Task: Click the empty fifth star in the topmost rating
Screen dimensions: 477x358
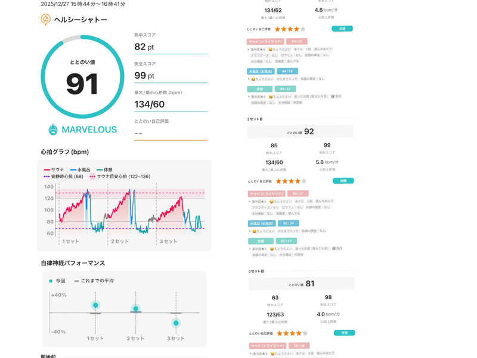Action: (x=303, y=29)
